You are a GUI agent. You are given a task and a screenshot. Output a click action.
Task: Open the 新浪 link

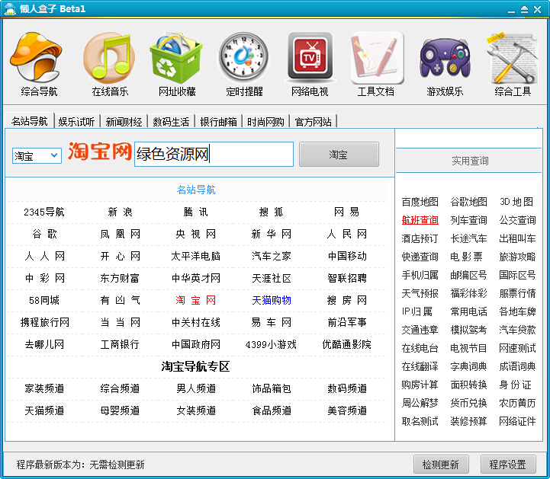[120, 212]
